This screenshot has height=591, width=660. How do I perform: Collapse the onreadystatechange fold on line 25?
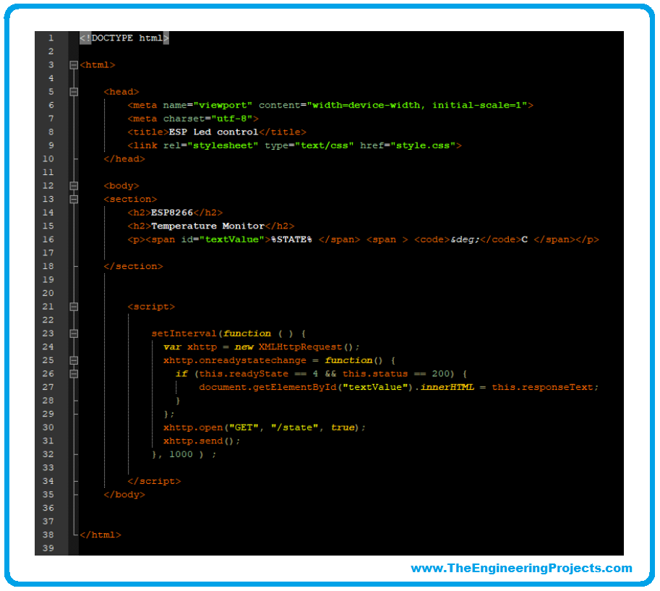74,360
